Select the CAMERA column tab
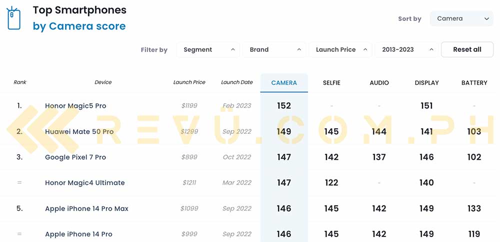Viewport: 500px width, 242px height. [284, 83]
